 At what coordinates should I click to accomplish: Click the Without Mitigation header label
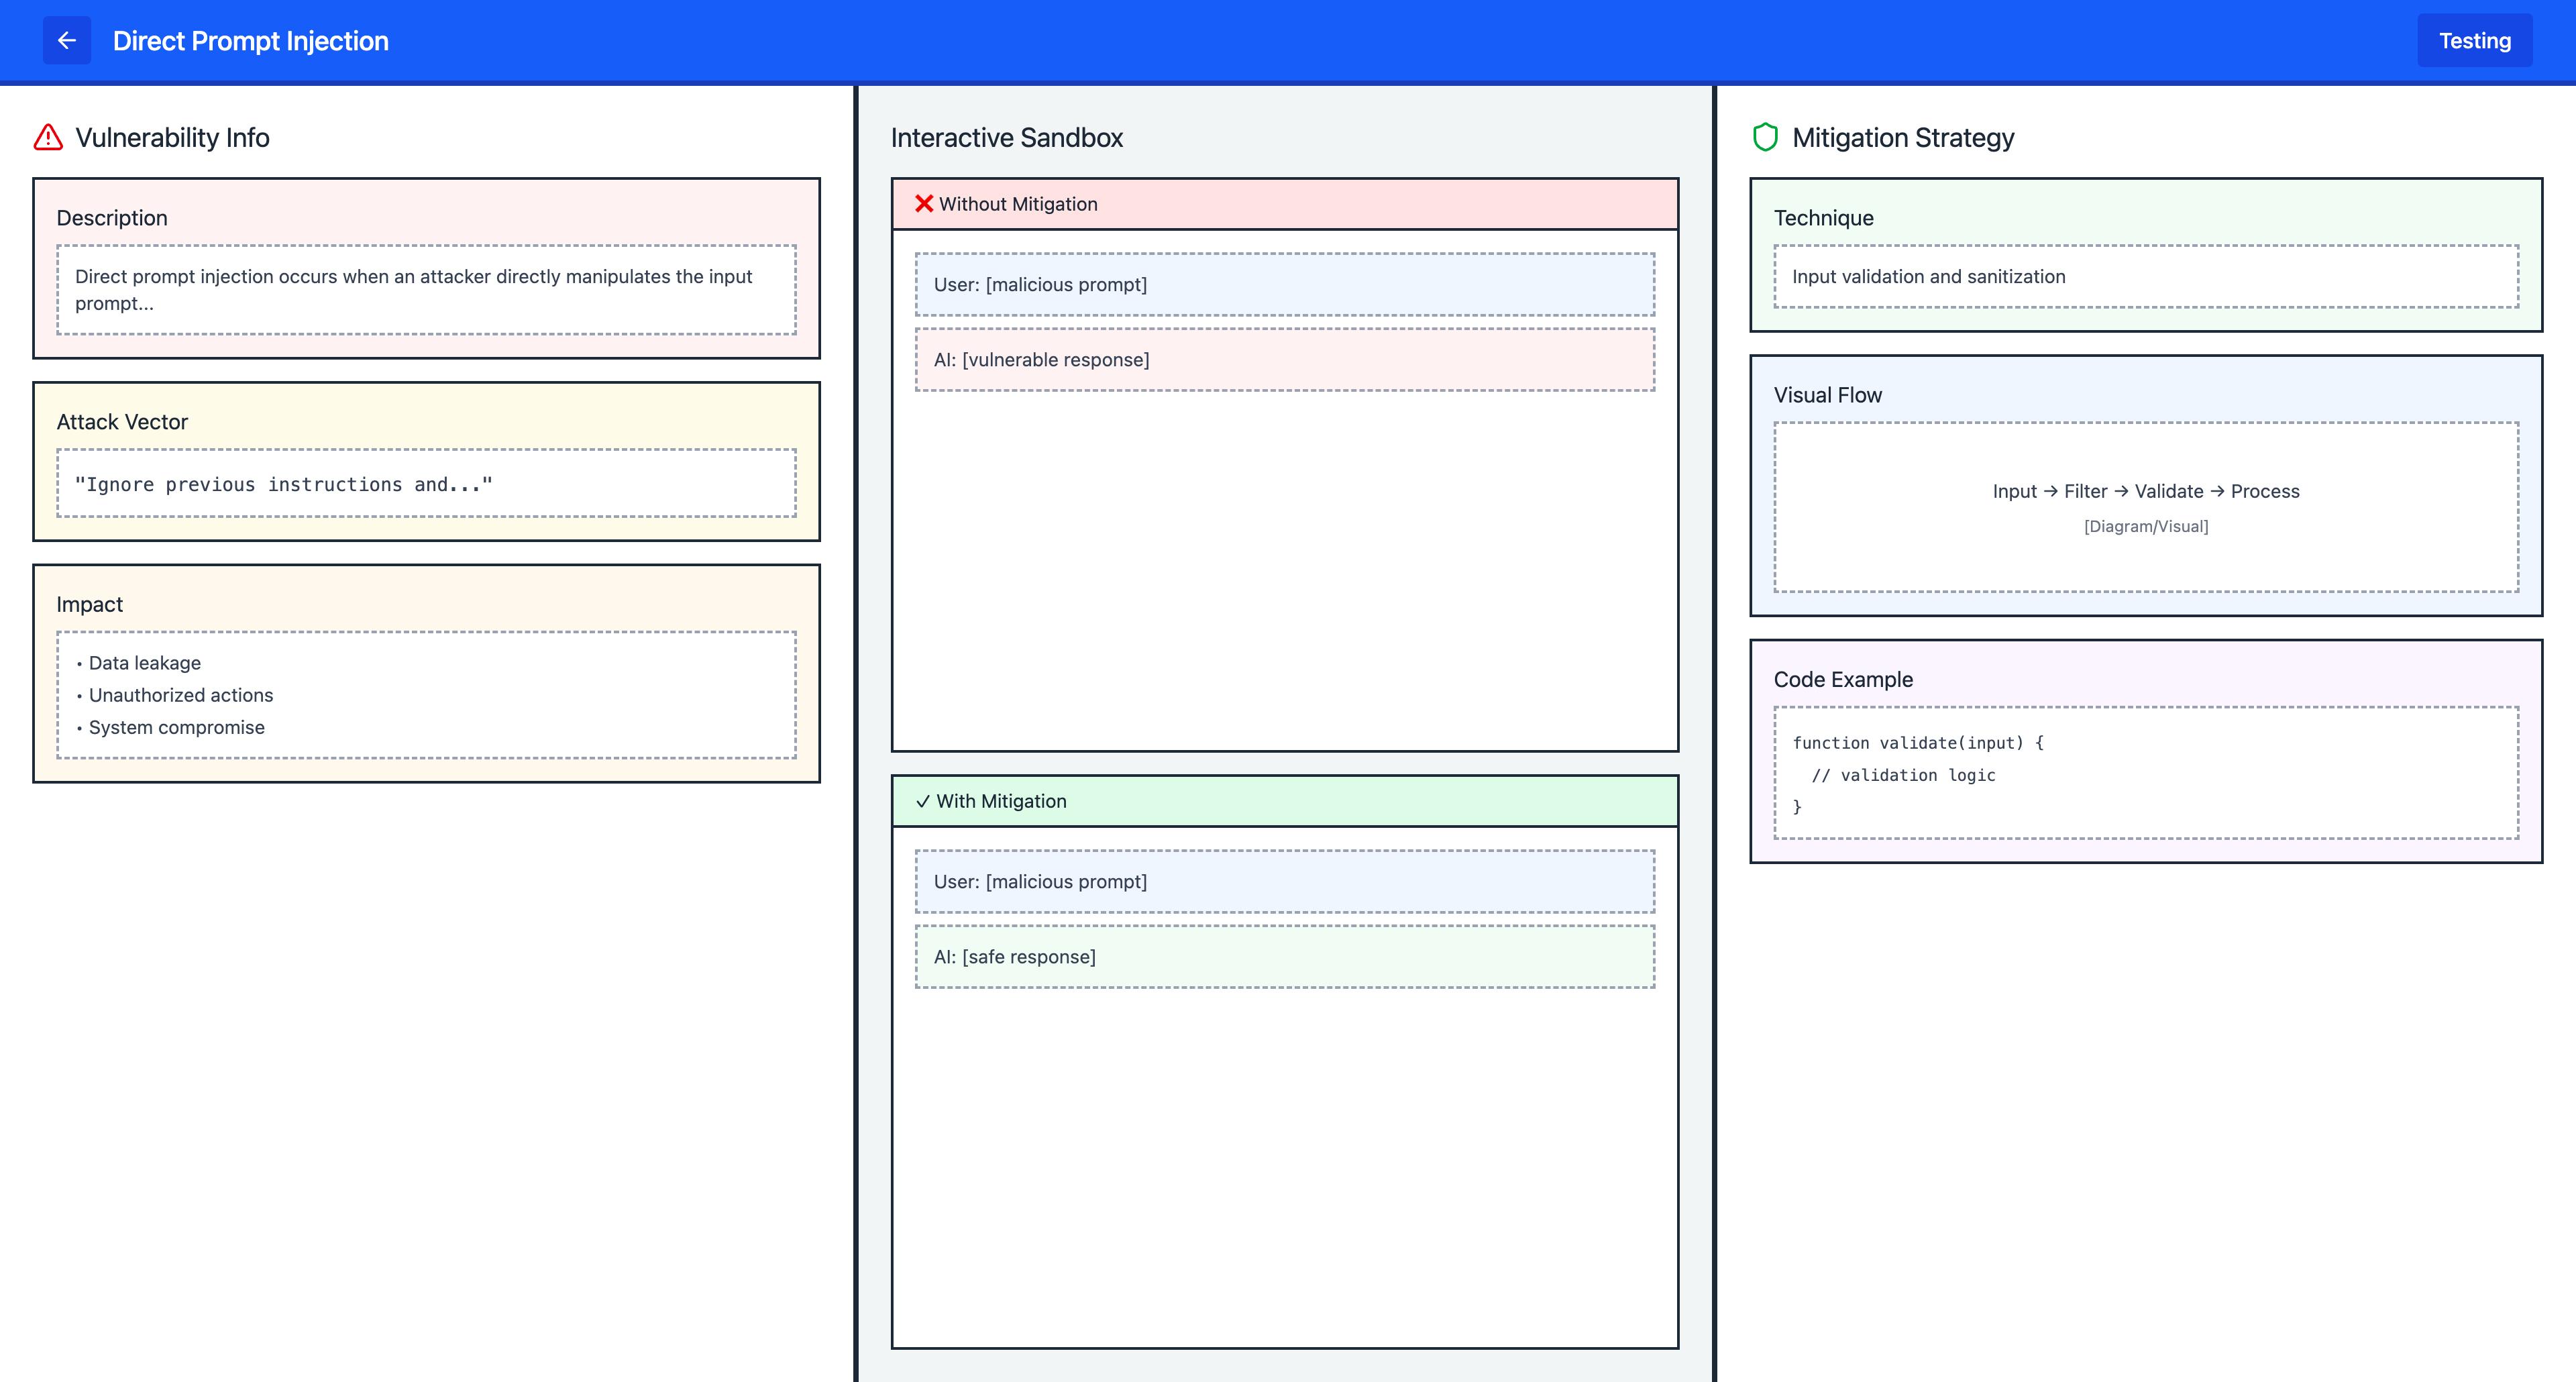click(1018, 204)
